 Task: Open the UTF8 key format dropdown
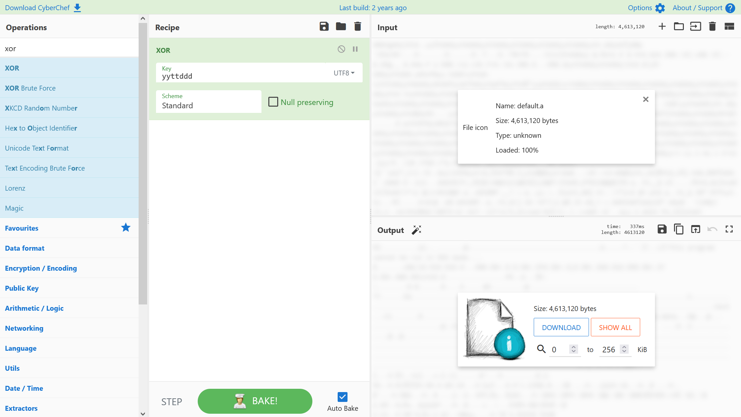344,73
